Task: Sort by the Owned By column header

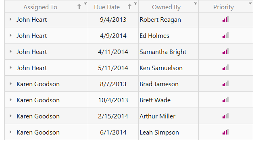Action: point(166,7)
